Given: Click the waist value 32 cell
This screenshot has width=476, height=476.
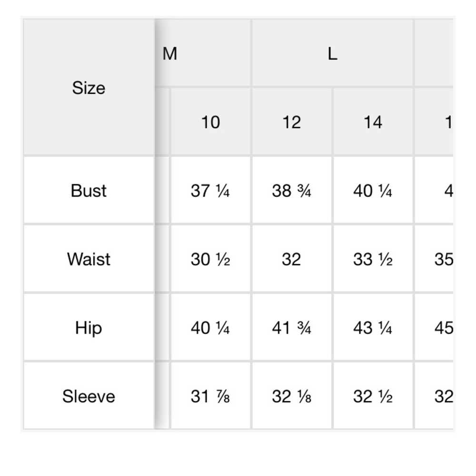Looking at the screenshot, I should coord(291,259).
